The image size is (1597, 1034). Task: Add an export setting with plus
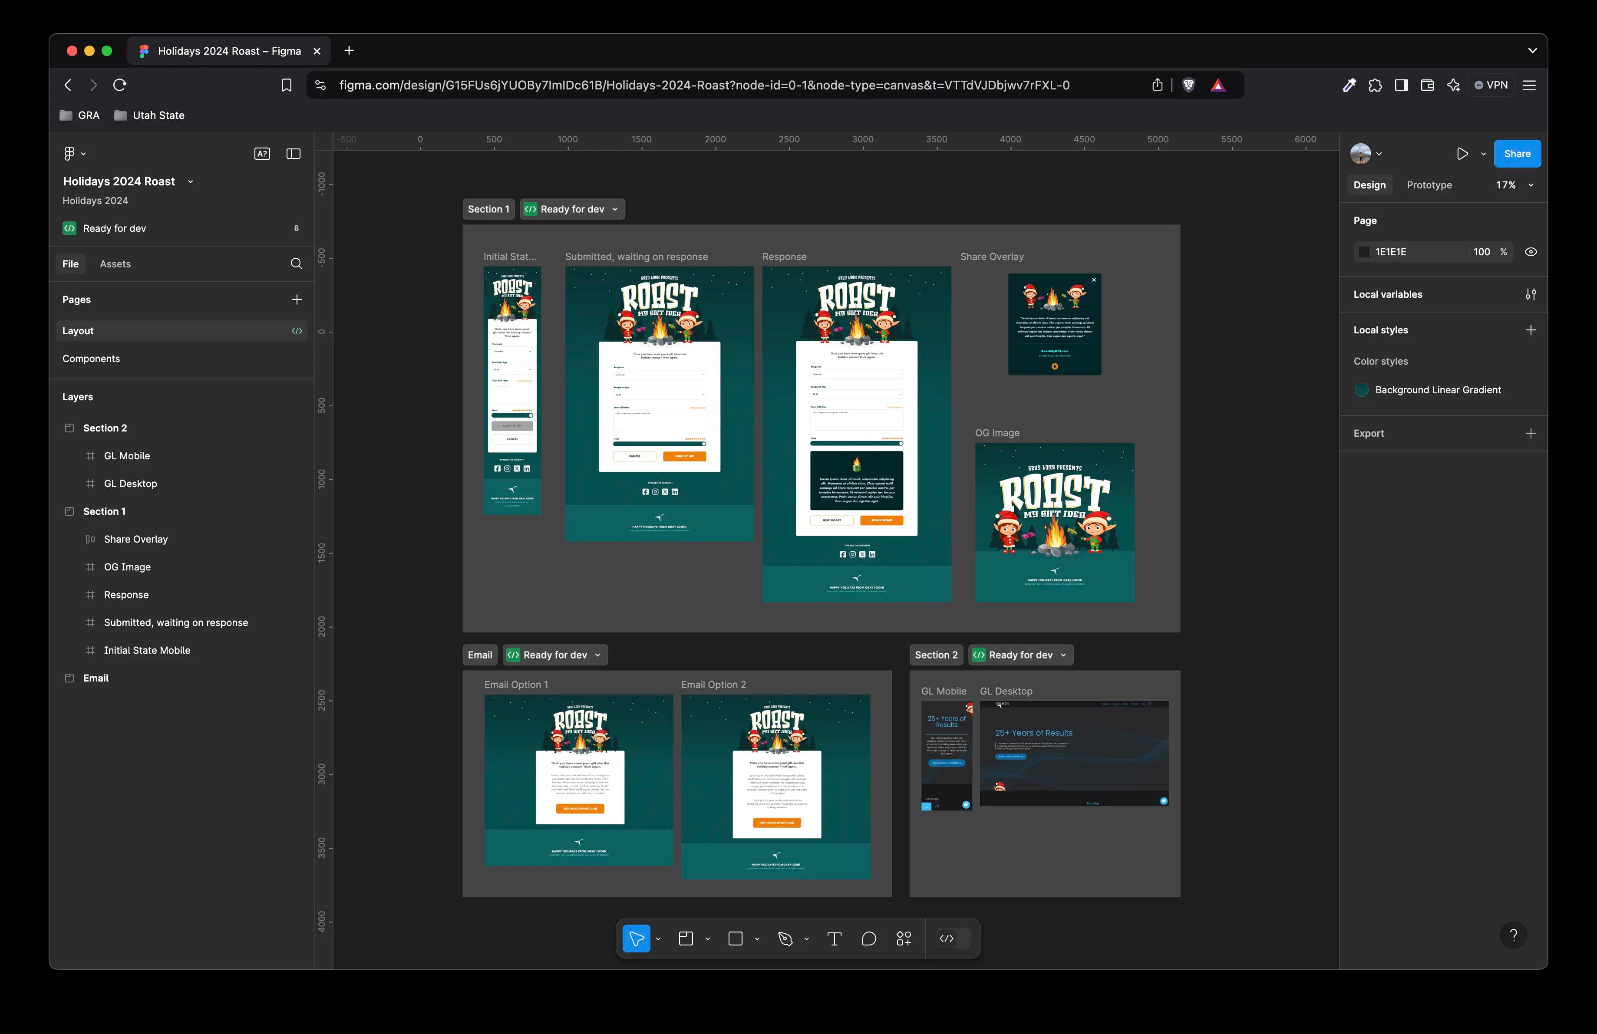click(x=1531, y=434)
